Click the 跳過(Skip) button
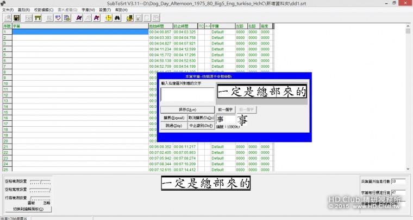This screenshot has width=413, height=220. [174, 126]
